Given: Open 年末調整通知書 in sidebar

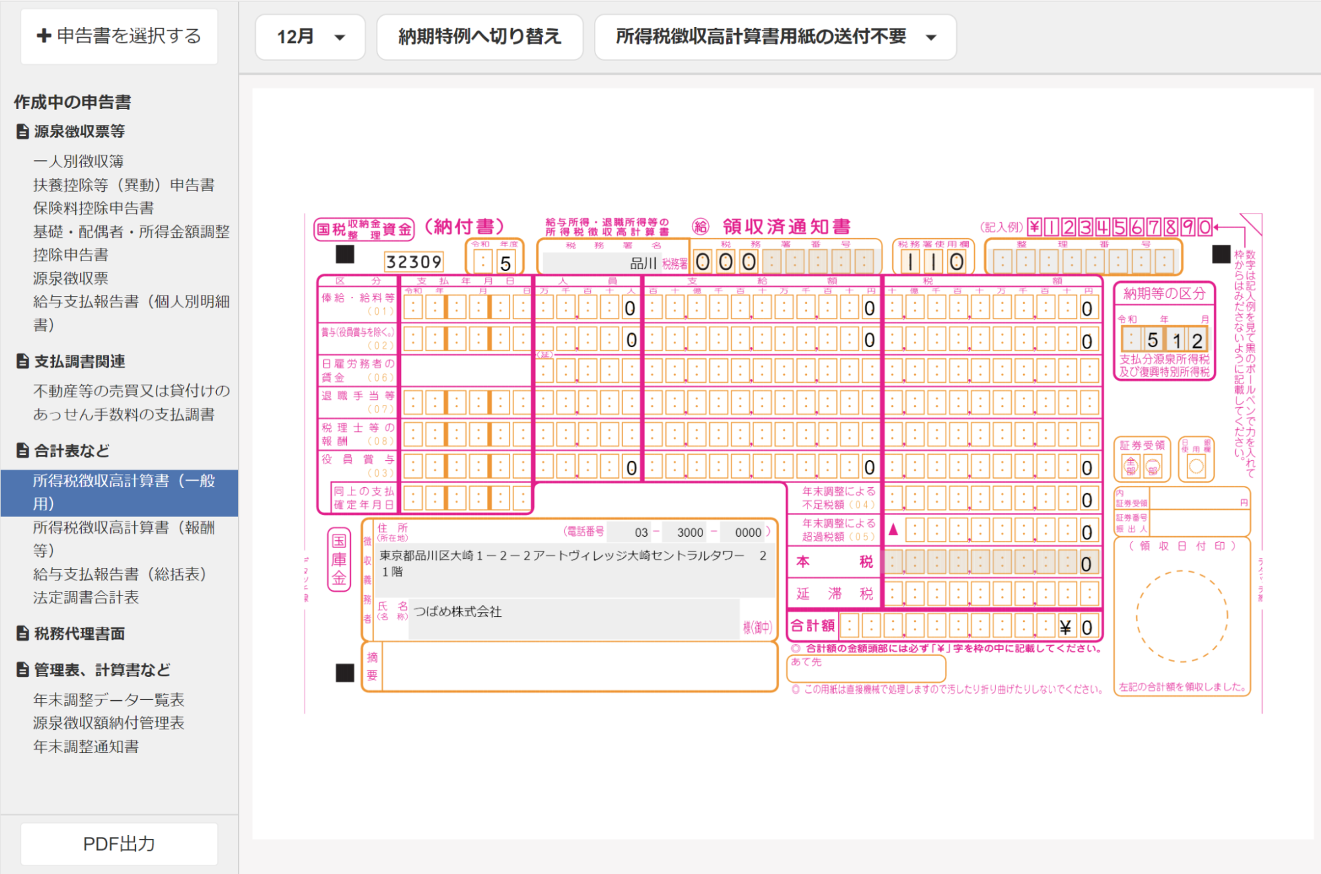Looking at the screenshot, I should coord(86,746).
